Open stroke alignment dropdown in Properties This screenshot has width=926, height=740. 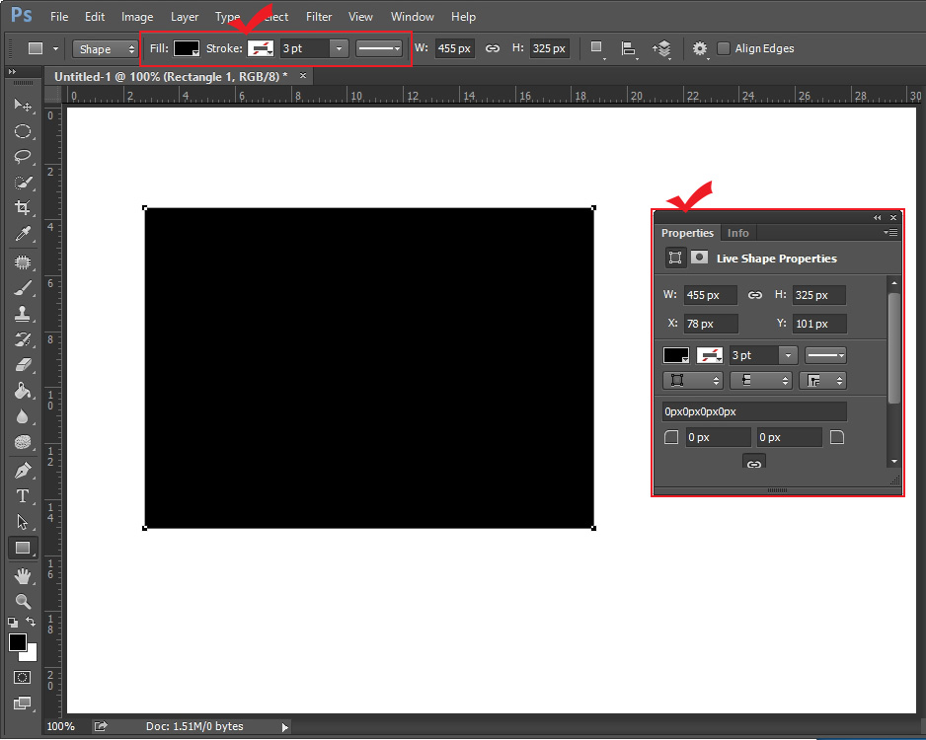pyautogui.click(x=693, y=381)
